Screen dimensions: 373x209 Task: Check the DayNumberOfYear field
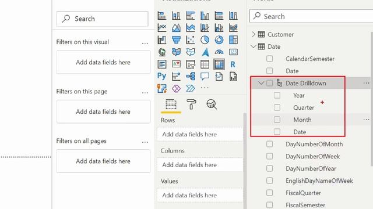coord(269,168)
